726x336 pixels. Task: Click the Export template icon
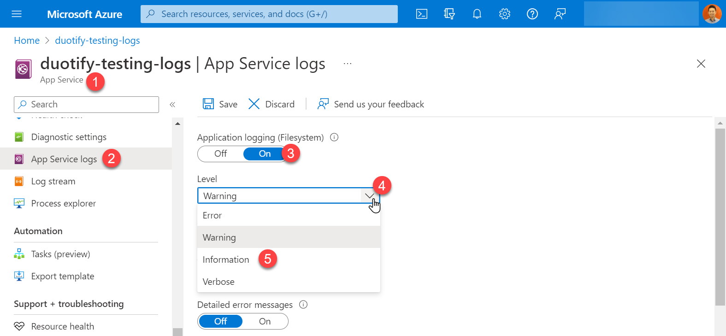[x=19, y=276]
